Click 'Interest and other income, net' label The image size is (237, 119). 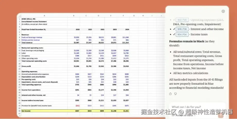(33, 95)
